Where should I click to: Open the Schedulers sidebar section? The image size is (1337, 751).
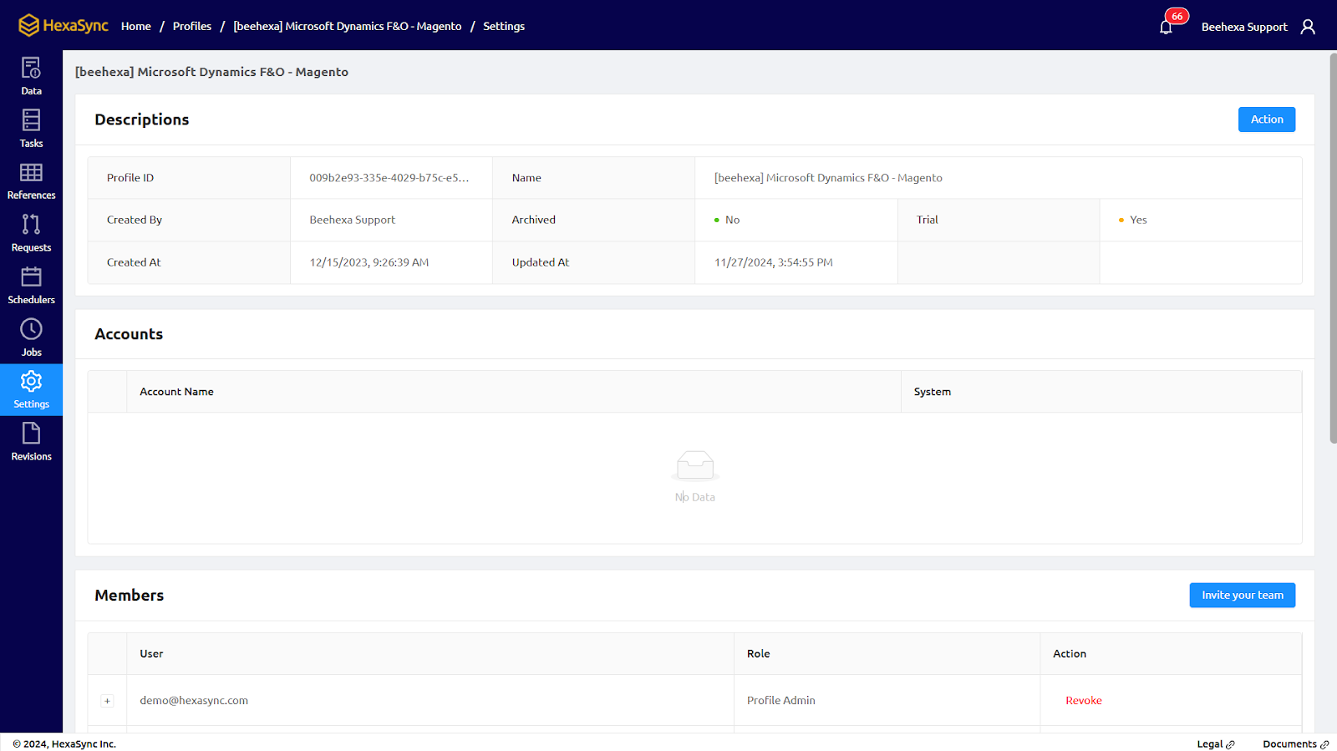point(31,286)
